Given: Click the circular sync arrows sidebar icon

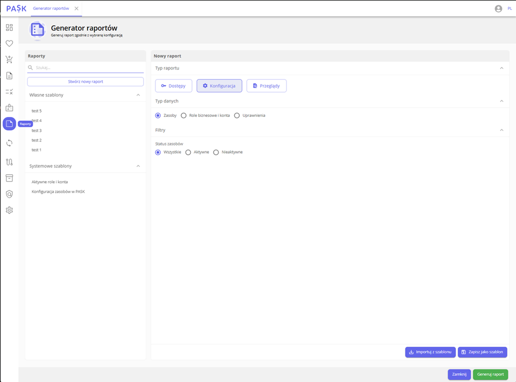Looking at the screenshot, I should tap(9, 143).
